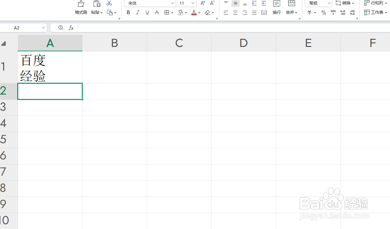Click the Format Painter (格式刷) brush icon
Screen dimensions: 390x229
[x=81, y=3]
